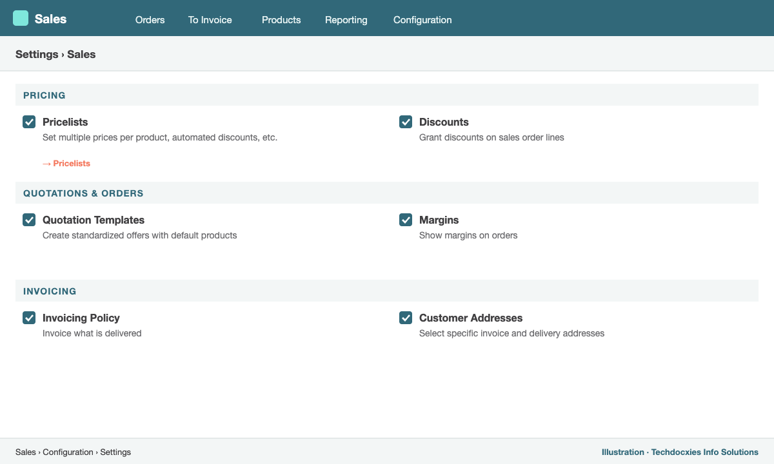The width and height of the screenshot is (774, 464).
Task: Toggle the Quotation Templates checkbox
Action: (29, 220)
